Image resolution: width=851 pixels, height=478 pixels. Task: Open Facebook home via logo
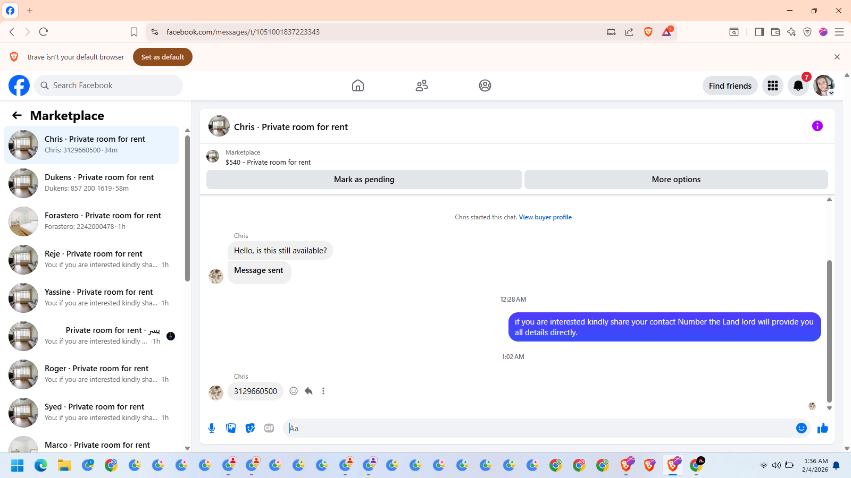click(19, 86)
